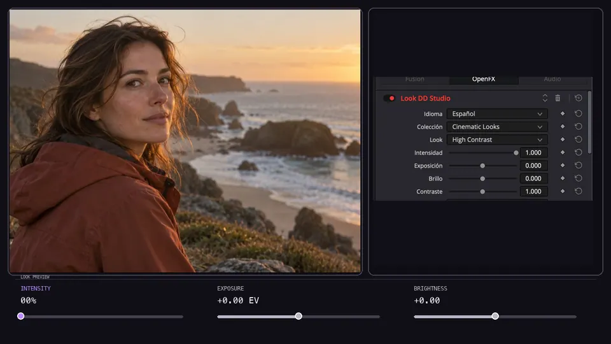Reset the Contraste value
This screenshot has height=344, width=611.
pyautogui.click(x=579, y=191)
